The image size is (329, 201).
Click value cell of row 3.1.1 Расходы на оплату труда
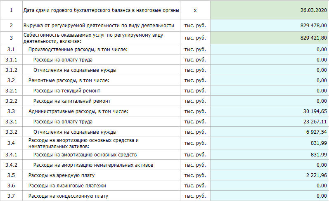pos(270,60)
